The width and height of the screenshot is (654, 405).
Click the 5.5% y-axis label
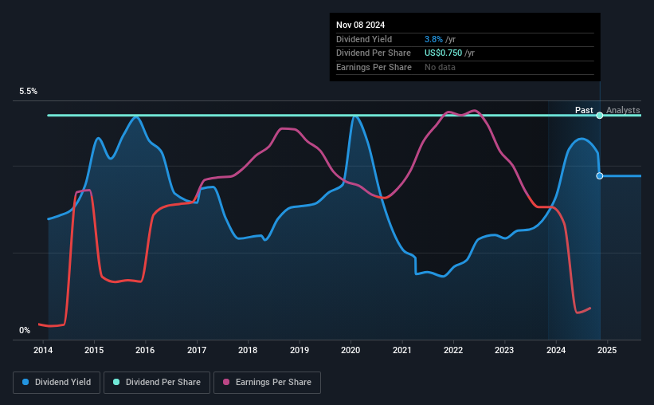28,92
